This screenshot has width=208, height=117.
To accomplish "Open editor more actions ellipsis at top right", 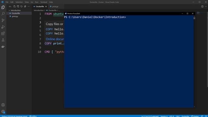I will (x=206, y=6).
